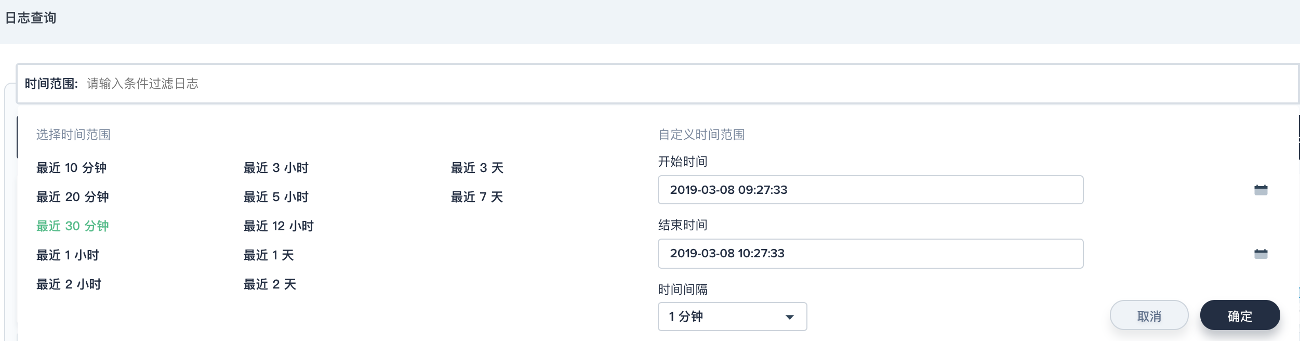The height and width of the screenshot is (341, 1300).
Task: Pick 最近 2 小时 option
Action: [69, 284]
